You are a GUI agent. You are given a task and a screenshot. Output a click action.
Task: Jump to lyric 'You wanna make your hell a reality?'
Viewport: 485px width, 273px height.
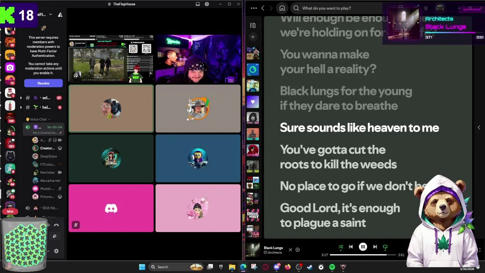click(x=328, y=61)
